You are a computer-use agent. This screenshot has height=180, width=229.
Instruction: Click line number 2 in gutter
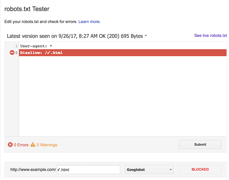tap(16, 52)
